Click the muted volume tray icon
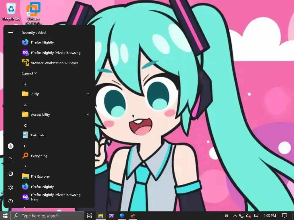Screen dimensions: 294x220 point(249,216)
